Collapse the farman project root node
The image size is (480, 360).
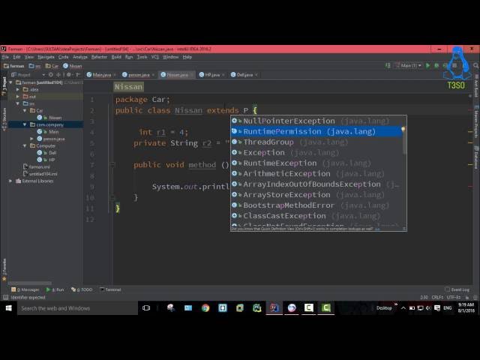point(11,82)
